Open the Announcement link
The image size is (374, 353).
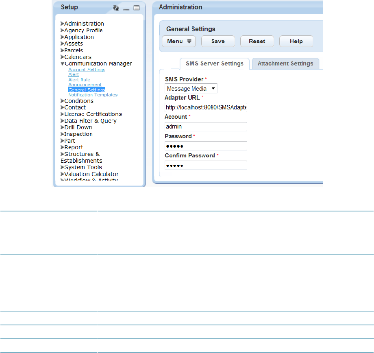point(85,85)
